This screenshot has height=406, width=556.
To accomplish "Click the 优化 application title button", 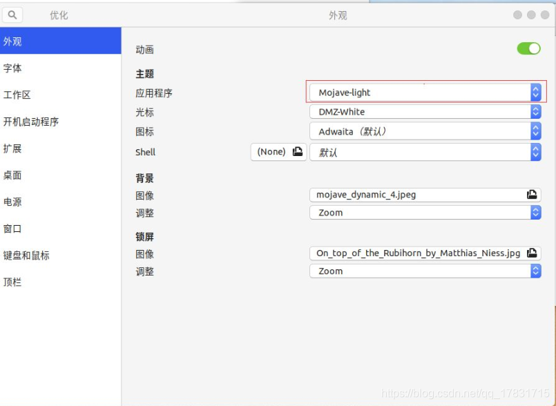I will pyautogui.click(x=59, y=15).
